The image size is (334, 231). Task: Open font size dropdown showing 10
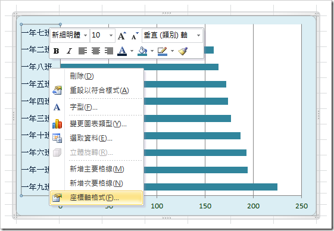pyautogui.click(x=111, y=35)
